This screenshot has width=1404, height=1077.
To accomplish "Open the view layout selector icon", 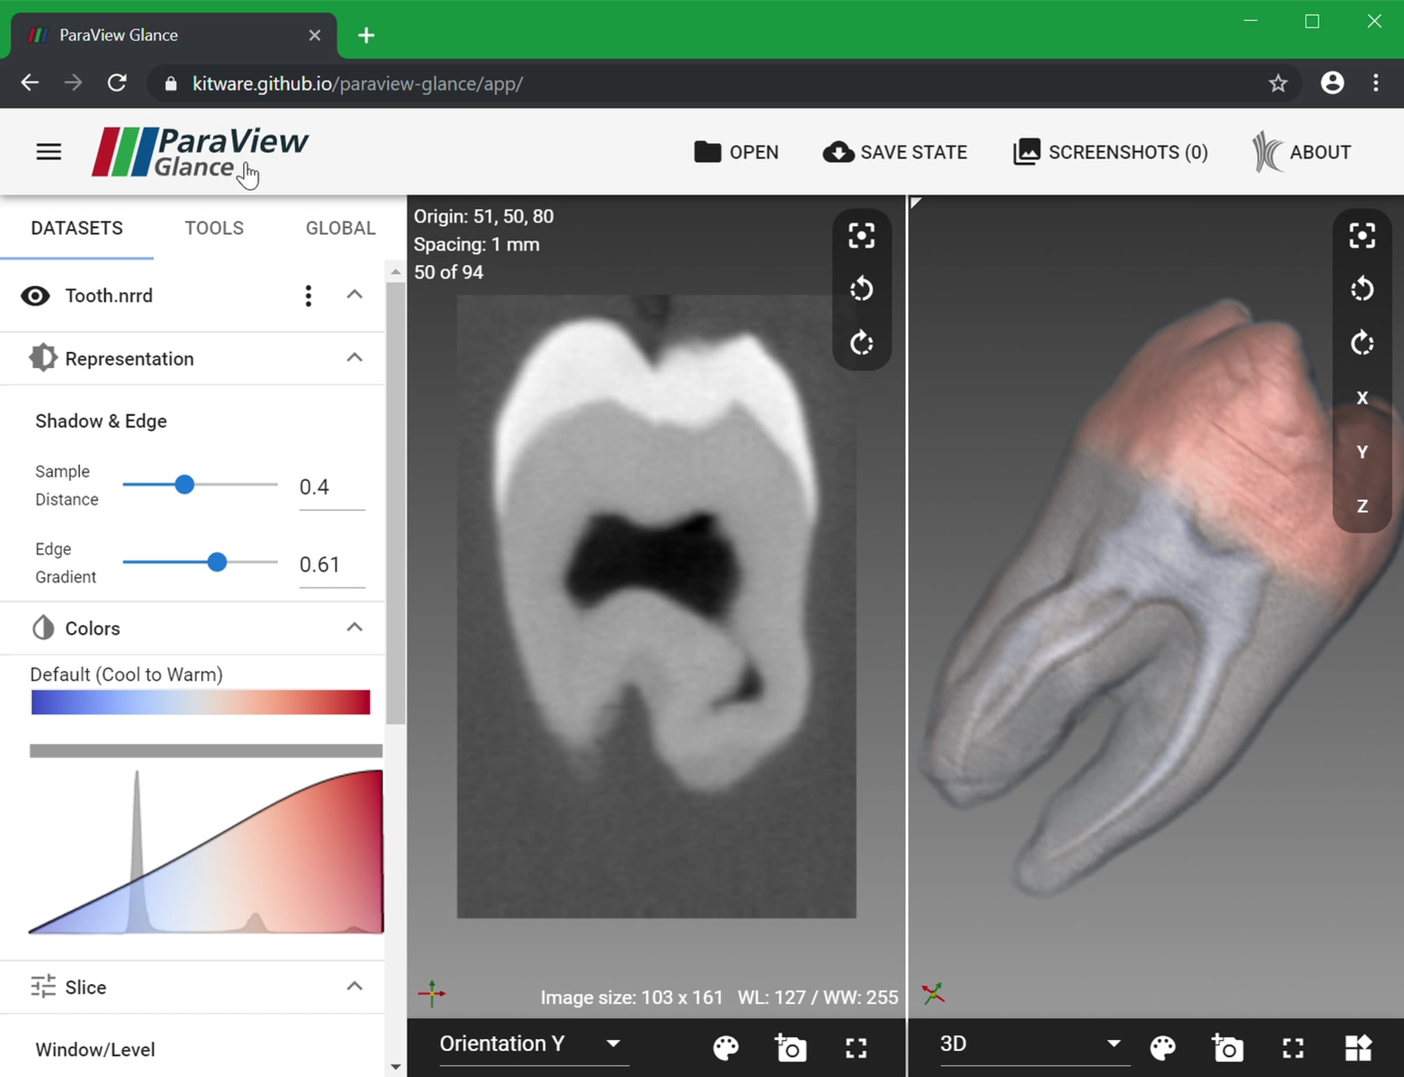I will [1358, 1048].
